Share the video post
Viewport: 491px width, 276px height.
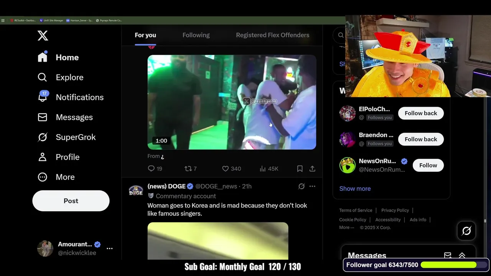(312, 169)
